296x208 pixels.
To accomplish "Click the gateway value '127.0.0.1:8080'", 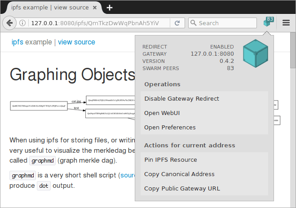I will 212,54.
